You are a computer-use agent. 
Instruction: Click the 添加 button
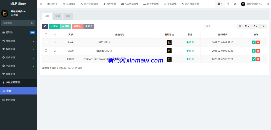[54, 26]
